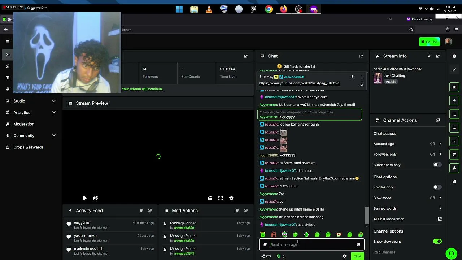
Task: Click the Just Chatting category thumbnail
Action: pos(378,78)
